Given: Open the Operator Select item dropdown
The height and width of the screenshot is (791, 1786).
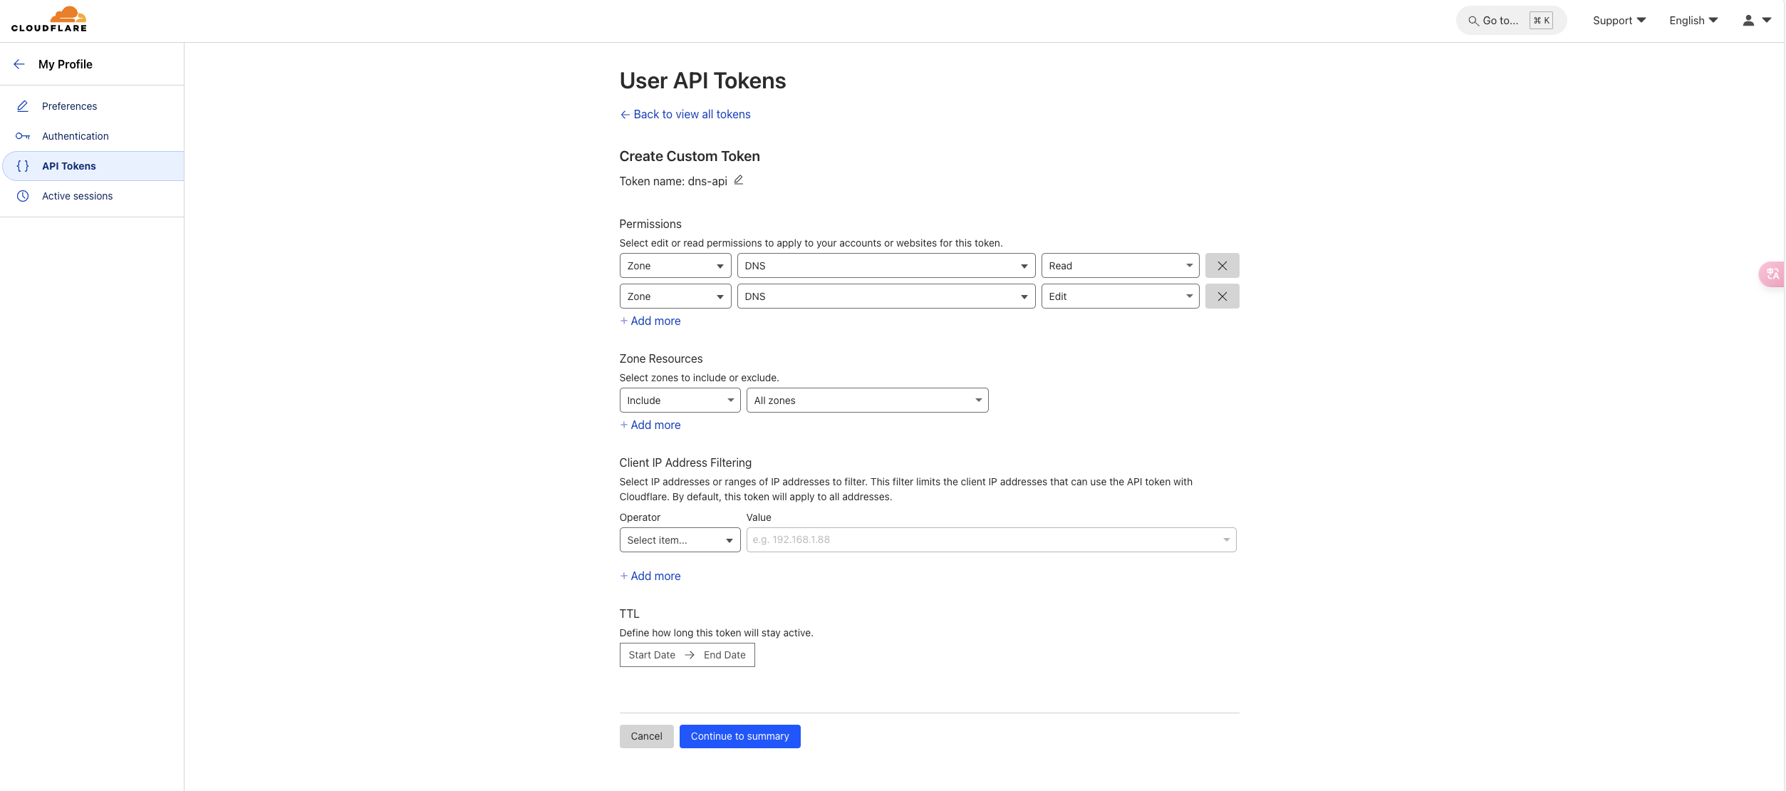Looking at the screenshot, I should pos(679,539).
